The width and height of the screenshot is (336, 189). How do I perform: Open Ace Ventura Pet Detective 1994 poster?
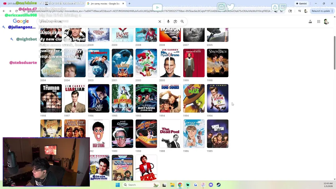(x=218, y=98)
